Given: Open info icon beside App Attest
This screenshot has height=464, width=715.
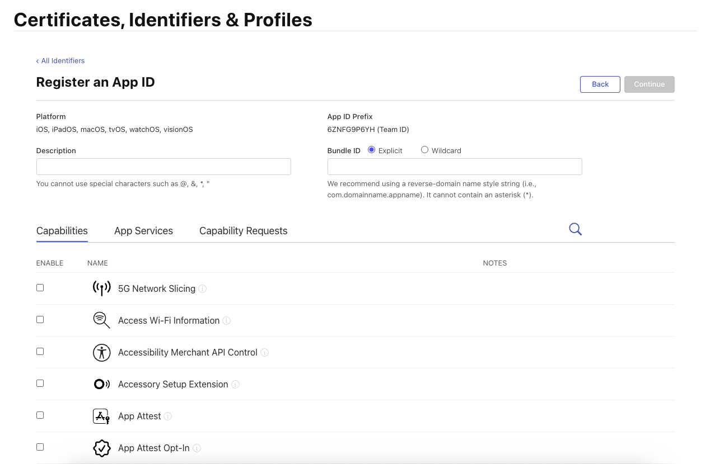Looking at the screenshot, I should coord(168,416).
